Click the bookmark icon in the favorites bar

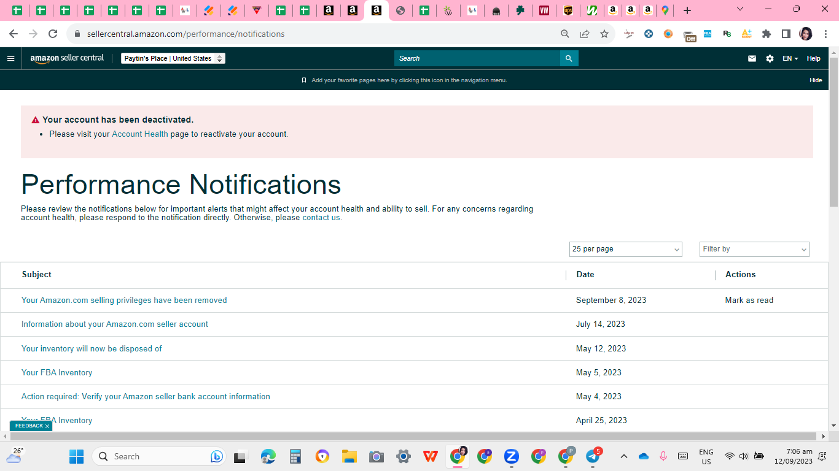(303, 80)
